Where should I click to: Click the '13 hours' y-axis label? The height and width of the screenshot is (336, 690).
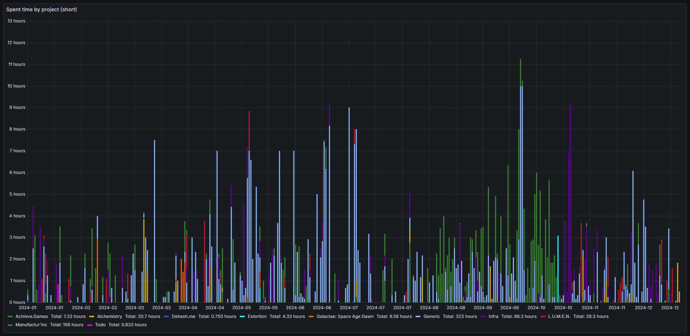click(x=16, y=21)
